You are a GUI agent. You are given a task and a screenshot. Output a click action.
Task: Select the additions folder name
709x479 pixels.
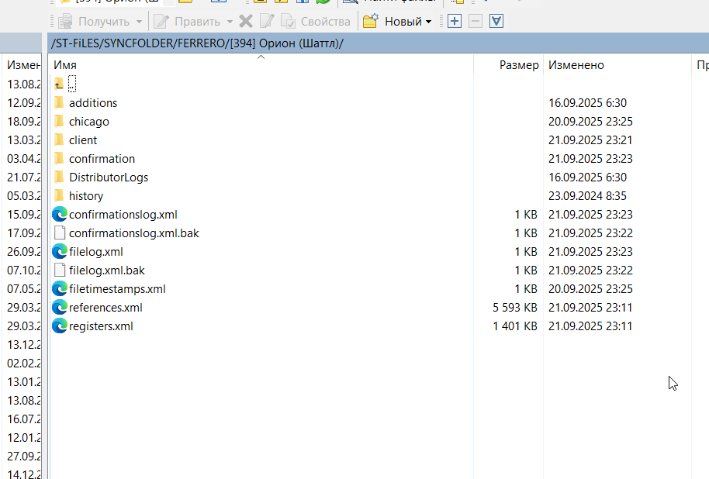point(93,103)
